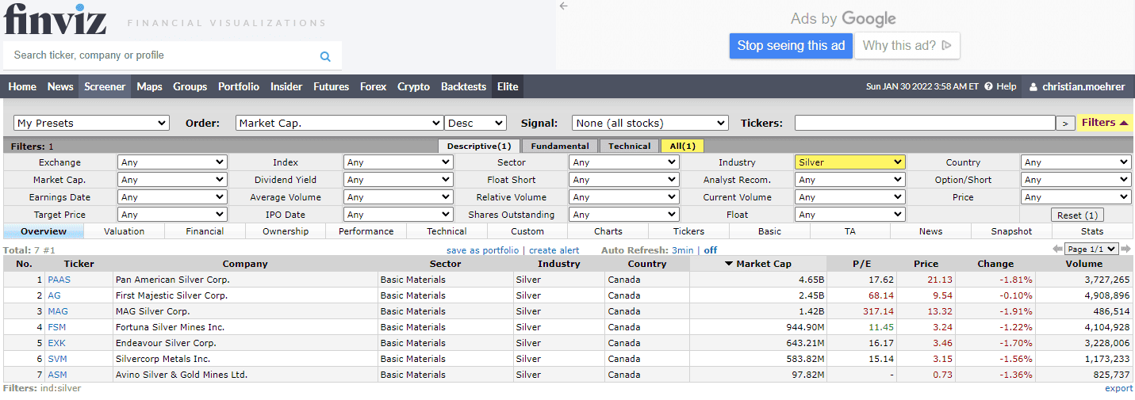The image size is (1135, 400).
Task: Open Order Market Cap. dropdown
Action: pos(339,123)
